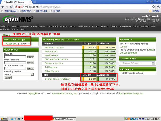This screenshot has width=161, height=121.
Task: Click the Copyright footer link
Action: pyautogui.click(x=32, y=94)
